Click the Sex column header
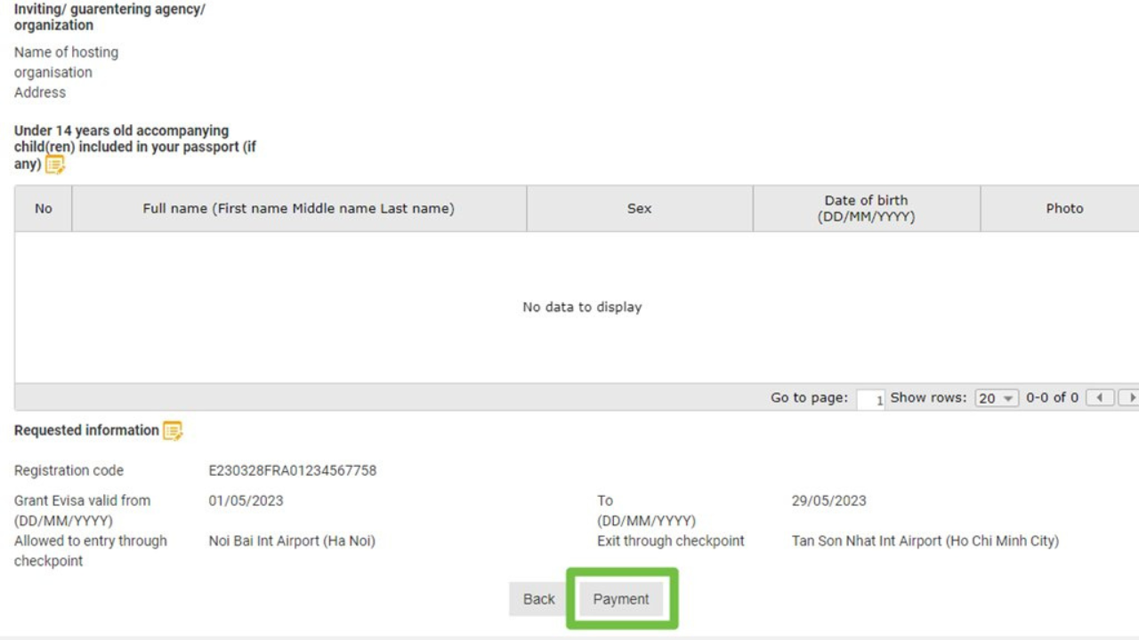1139x640 pixels. [639, 209]
